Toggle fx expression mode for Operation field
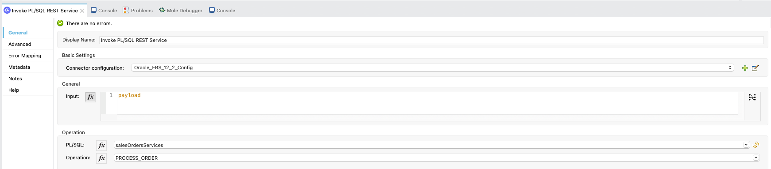 tap(101, 158)
